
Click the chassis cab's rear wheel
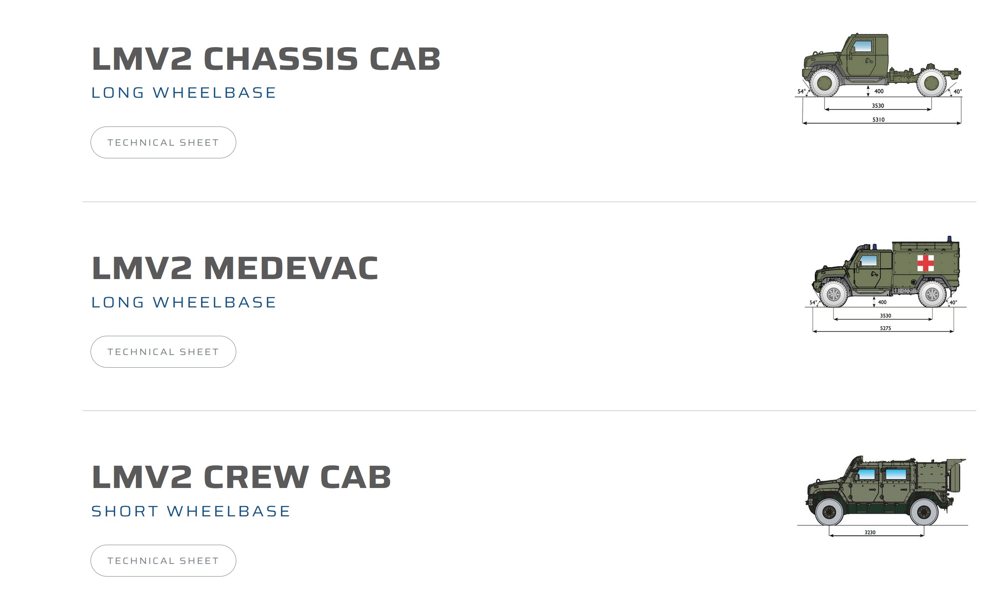coord(931,83)
